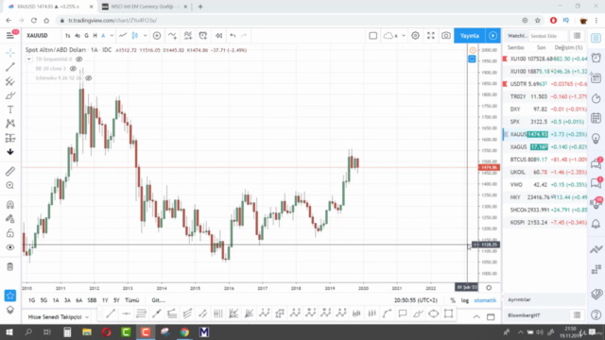Viewport: 605px width, 340px height.
Task: Select the XAUUSD watchlist row
Action: (545, 134)
